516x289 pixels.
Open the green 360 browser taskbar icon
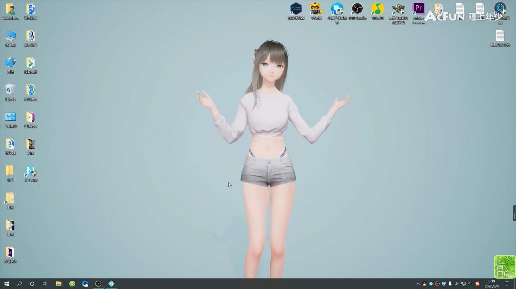point(72,284)
